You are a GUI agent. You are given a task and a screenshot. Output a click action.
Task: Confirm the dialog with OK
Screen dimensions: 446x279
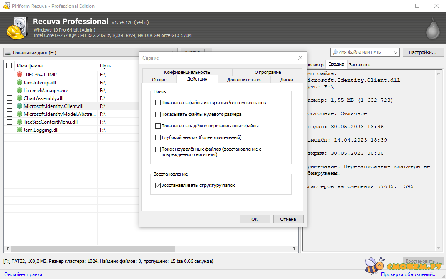(255, 219)
